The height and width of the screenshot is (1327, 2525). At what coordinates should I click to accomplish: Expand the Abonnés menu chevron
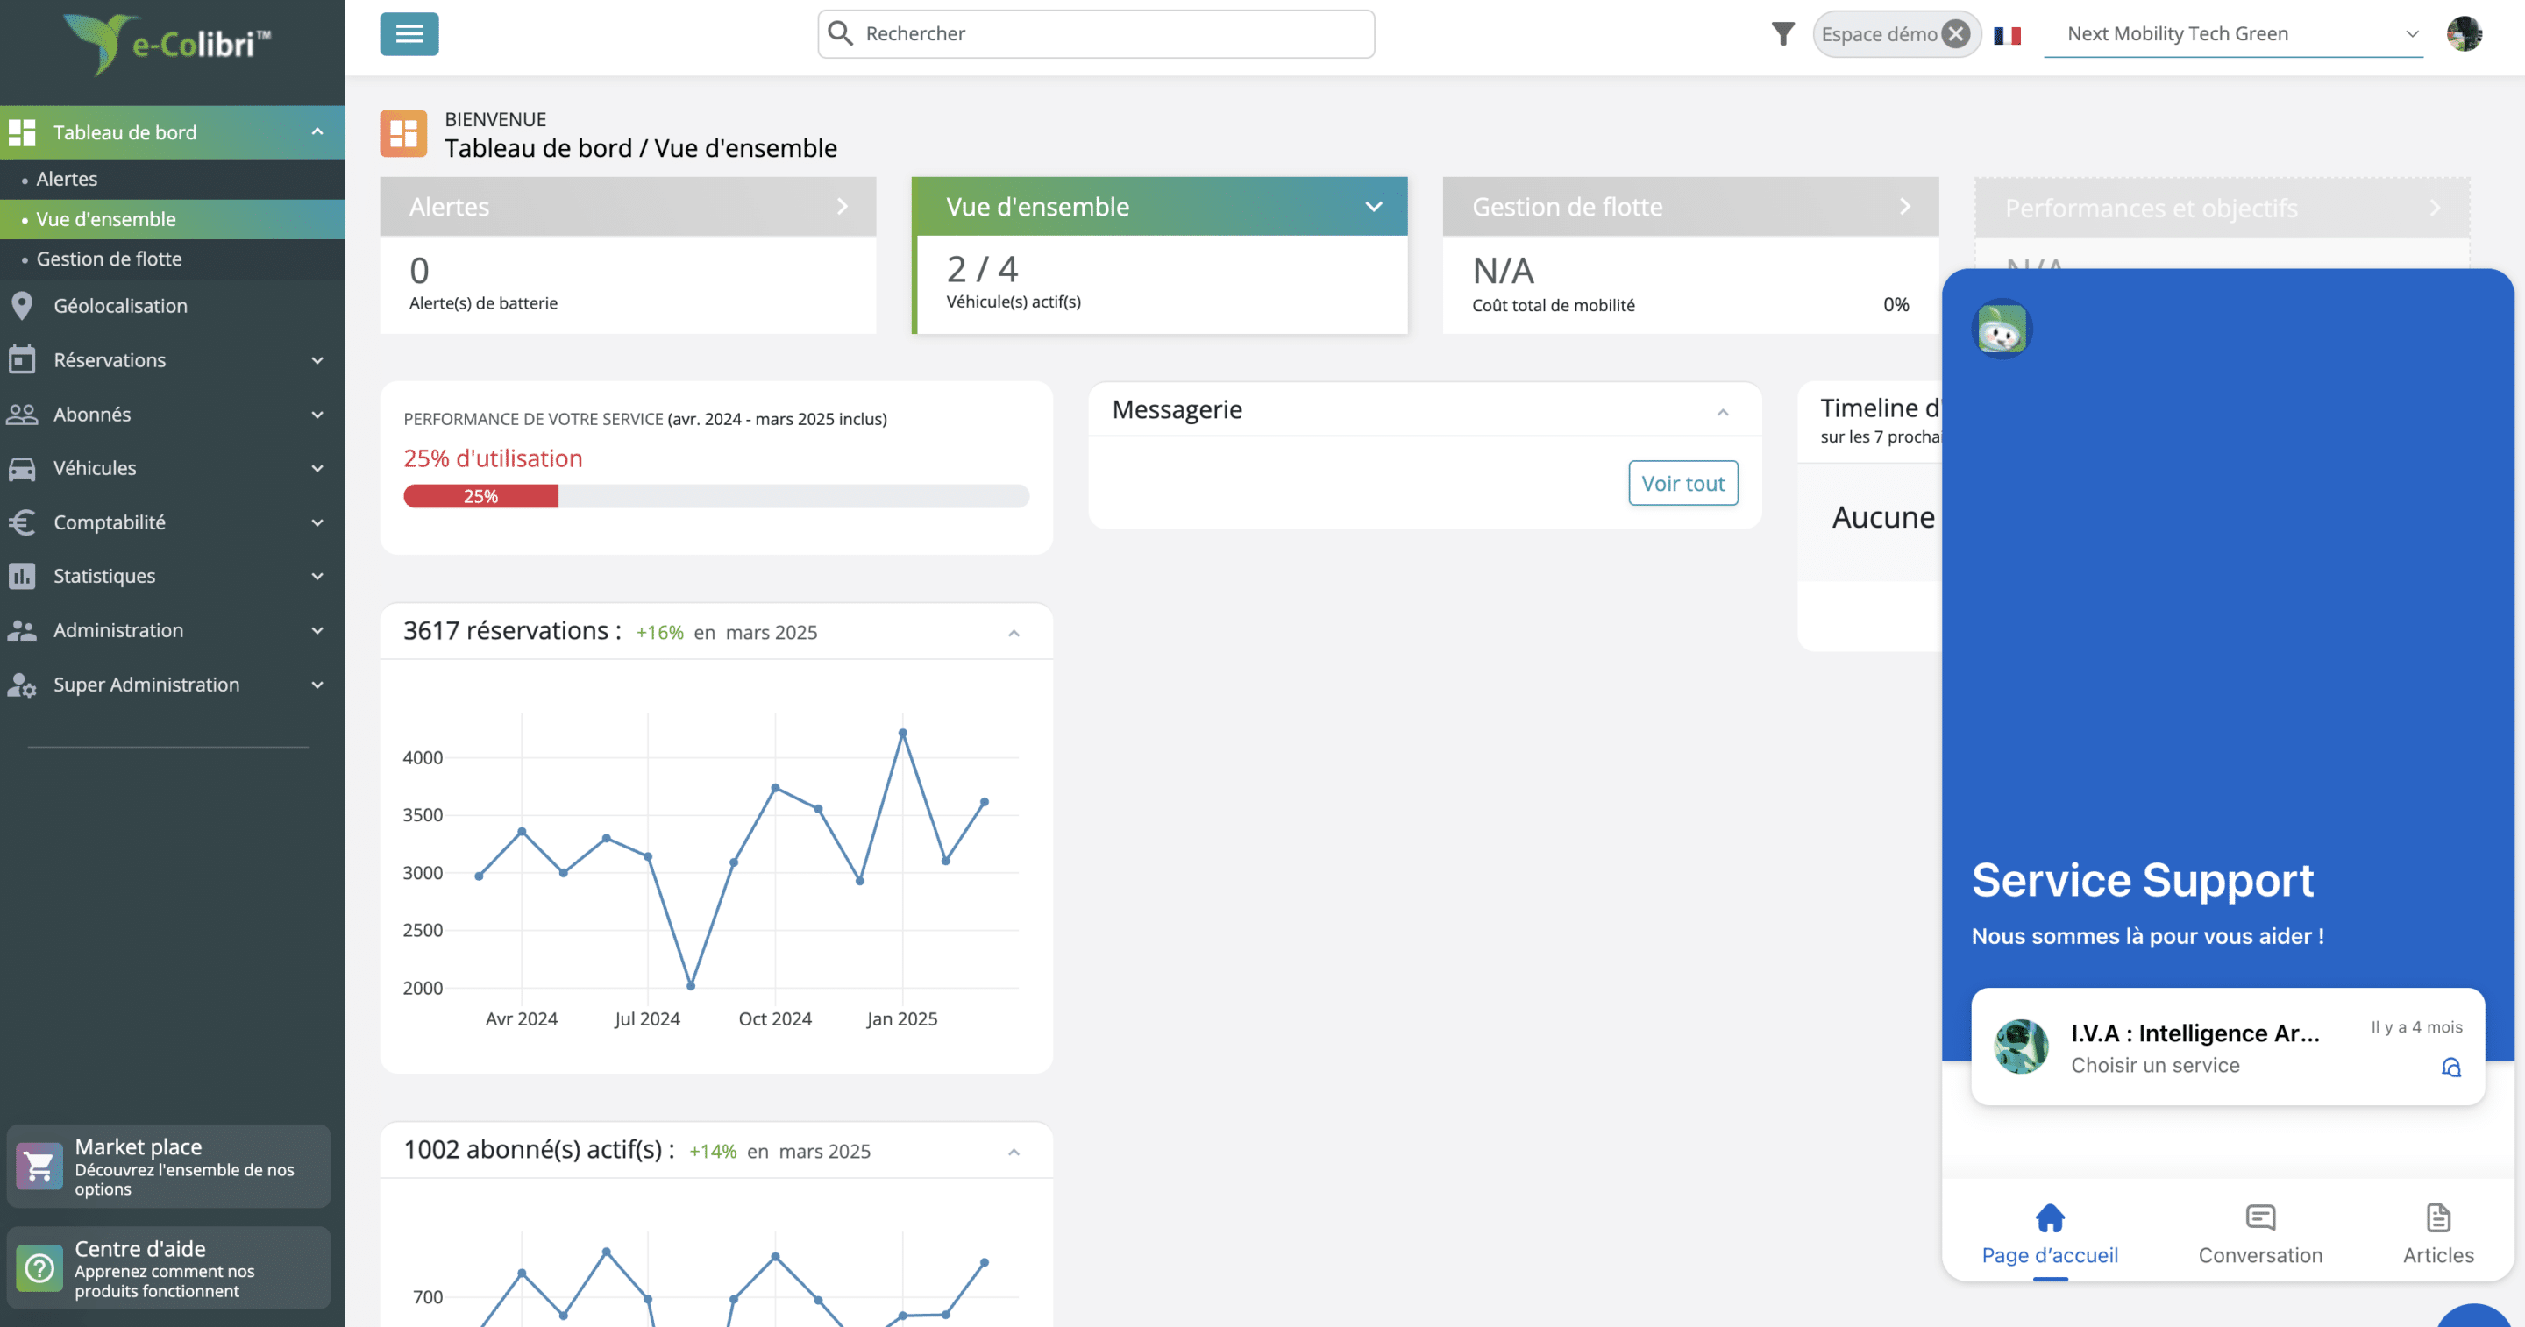coord(317,415)
